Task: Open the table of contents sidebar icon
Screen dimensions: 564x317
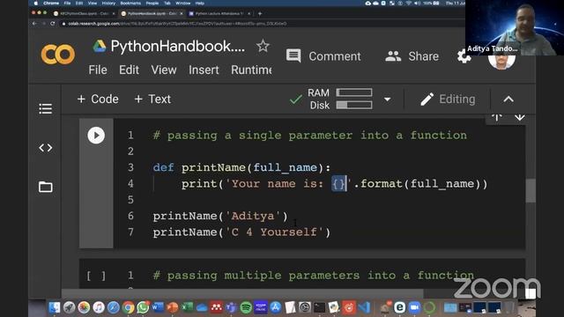Action: pos(45,108)
